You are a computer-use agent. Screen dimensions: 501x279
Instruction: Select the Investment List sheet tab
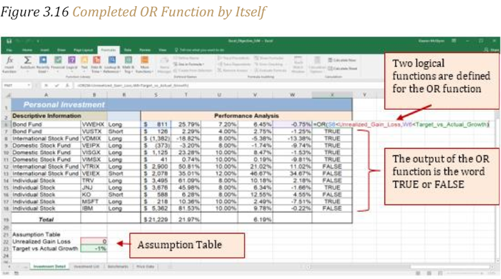click(x=87, y=266)
